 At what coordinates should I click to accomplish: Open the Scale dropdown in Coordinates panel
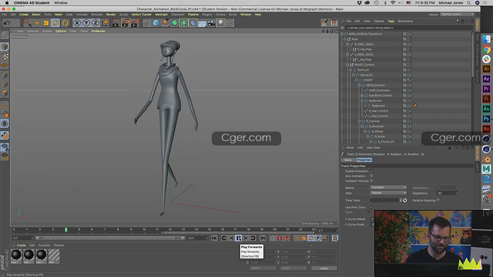293,268
